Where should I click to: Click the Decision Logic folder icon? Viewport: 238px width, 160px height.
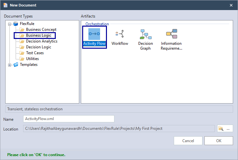coord(22,47)
